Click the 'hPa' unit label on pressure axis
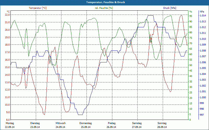Screen dimensions: 209x130 tap(202, 11)
